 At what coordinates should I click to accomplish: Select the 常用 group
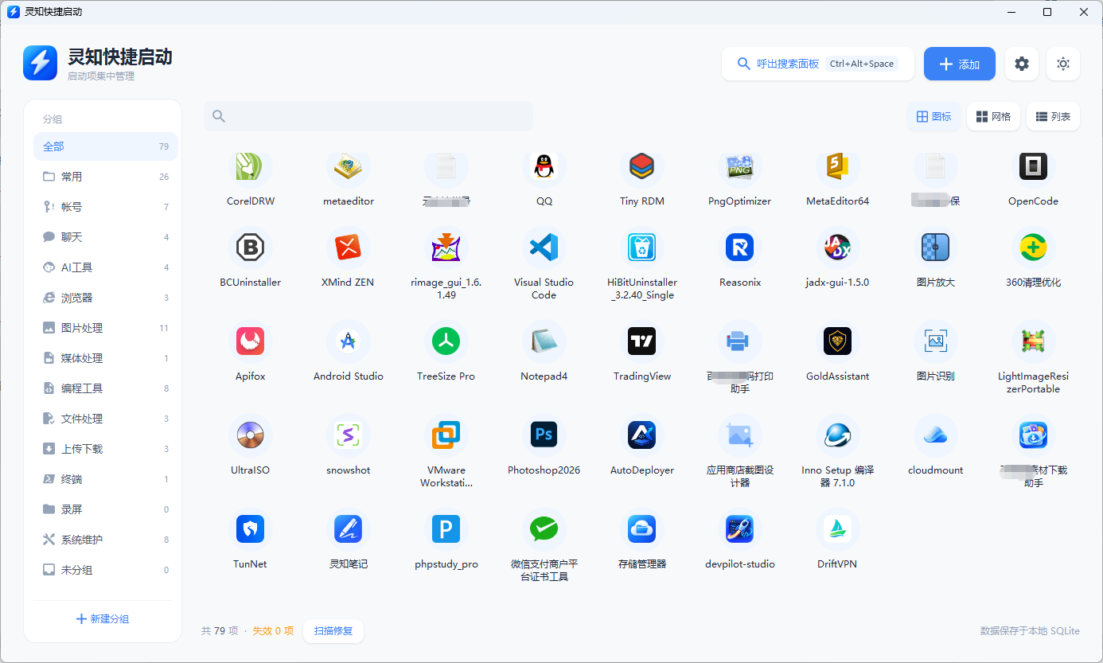coord(106,177)
